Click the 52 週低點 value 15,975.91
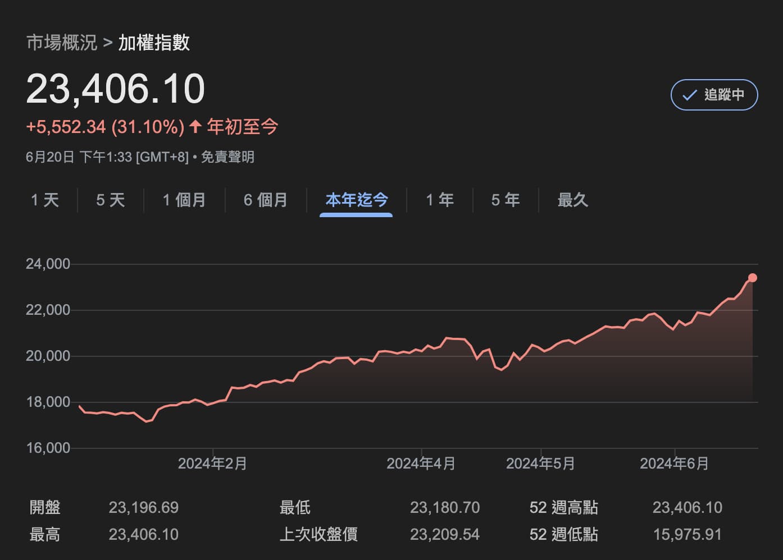The image size is (783, 560). (x=687, y=534)
